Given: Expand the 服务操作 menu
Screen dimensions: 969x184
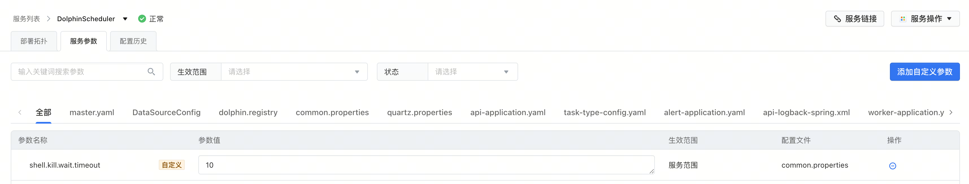Looking at the screenshot, I should point(949,19).
